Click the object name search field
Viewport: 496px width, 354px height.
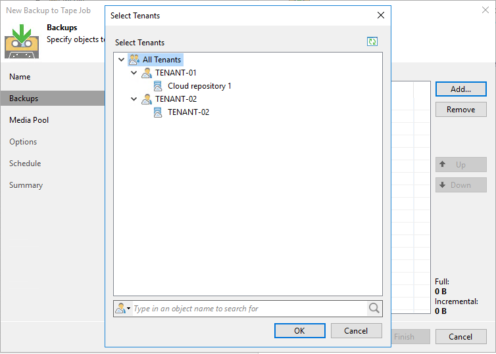(249, 309)
